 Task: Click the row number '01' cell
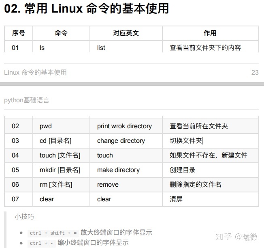click(19, 47)
